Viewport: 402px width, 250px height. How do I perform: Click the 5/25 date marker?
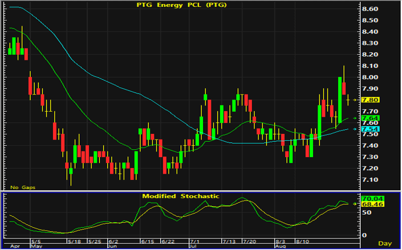(x=95, y=241)
